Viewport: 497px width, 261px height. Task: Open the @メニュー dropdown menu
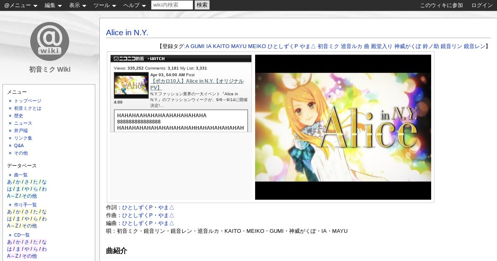point(21,5)
